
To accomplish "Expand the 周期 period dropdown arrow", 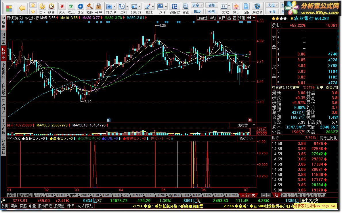I will pyautogui.click(x=127, y=7).
